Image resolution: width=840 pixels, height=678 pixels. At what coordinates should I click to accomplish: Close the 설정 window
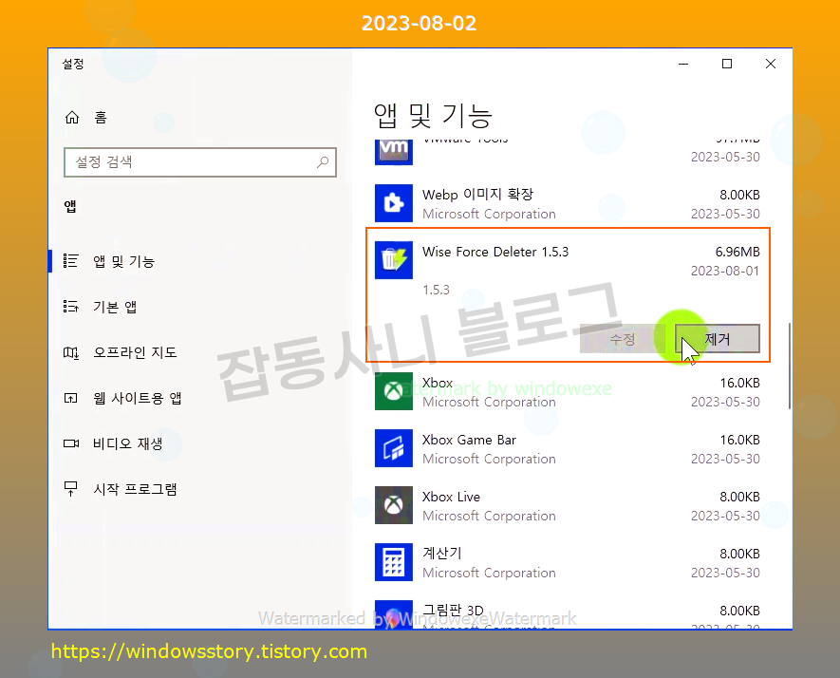(771, 64)
